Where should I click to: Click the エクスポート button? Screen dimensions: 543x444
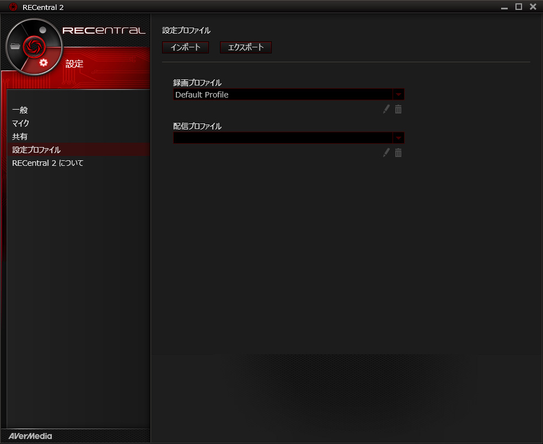pyautogui.click(x=246, y=47)
